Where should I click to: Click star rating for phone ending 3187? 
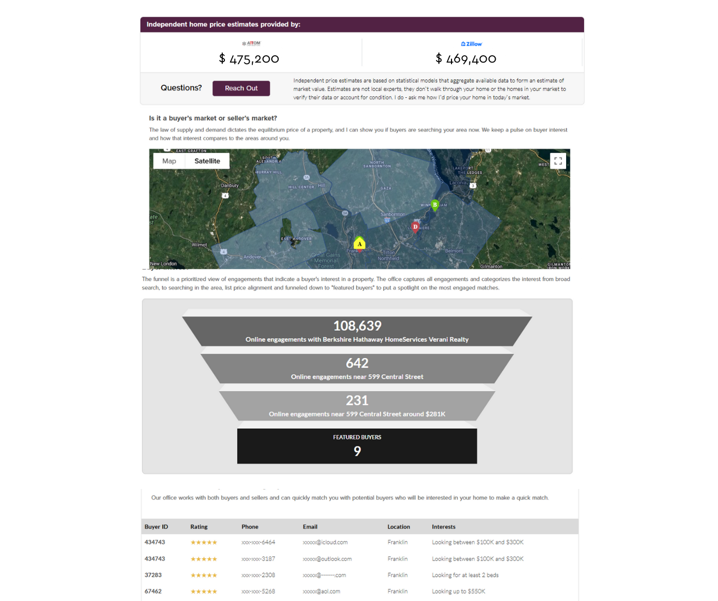pyautogui.click(x=204, y=559)
